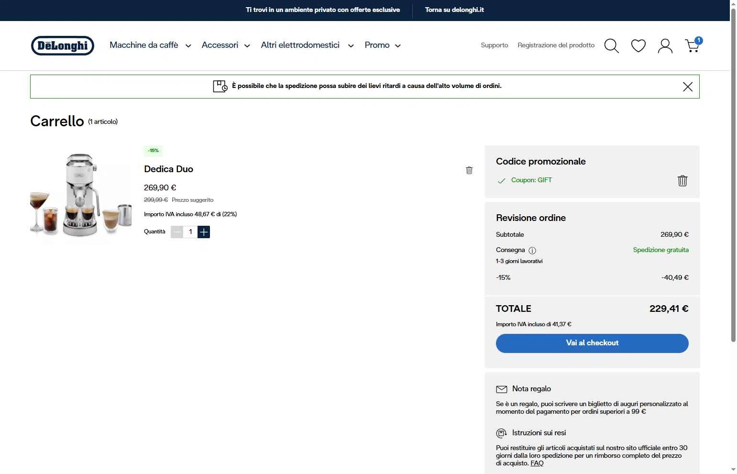Click the Nota regalo envelope icon
This screenshot has width=737, height=474.
502,389
